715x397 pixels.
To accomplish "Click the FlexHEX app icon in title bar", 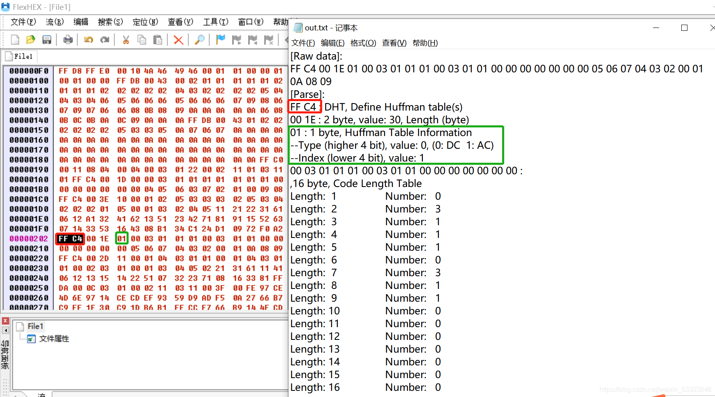I will tap(5, 7).
